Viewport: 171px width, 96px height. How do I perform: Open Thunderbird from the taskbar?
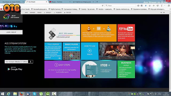pyautogui.click(x=28, y=94)
